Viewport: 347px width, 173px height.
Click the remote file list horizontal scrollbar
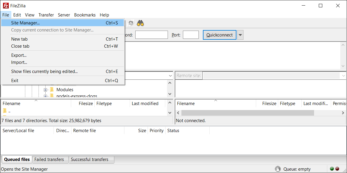tap(247, 113)
